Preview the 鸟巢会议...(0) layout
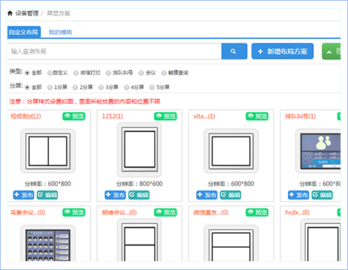Image resolution: width=348 pixels, height=270 pixels. (x=73, y=212)
